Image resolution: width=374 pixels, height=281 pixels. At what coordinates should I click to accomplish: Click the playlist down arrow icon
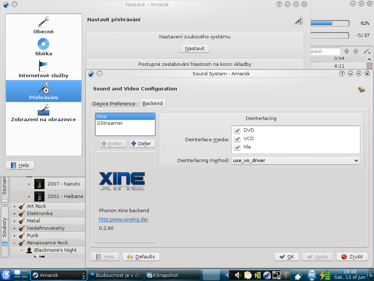pos(347,51)
